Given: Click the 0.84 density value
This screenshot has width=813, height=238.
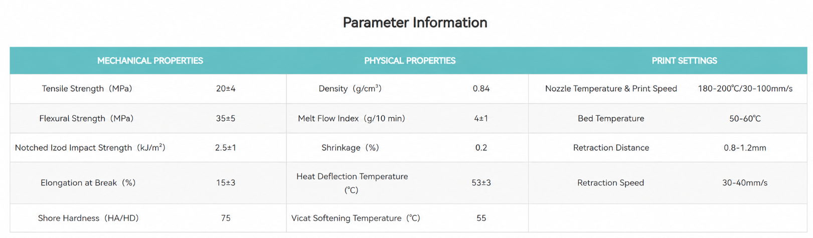Looking at the screenshot, I should [x=481, y=89].
